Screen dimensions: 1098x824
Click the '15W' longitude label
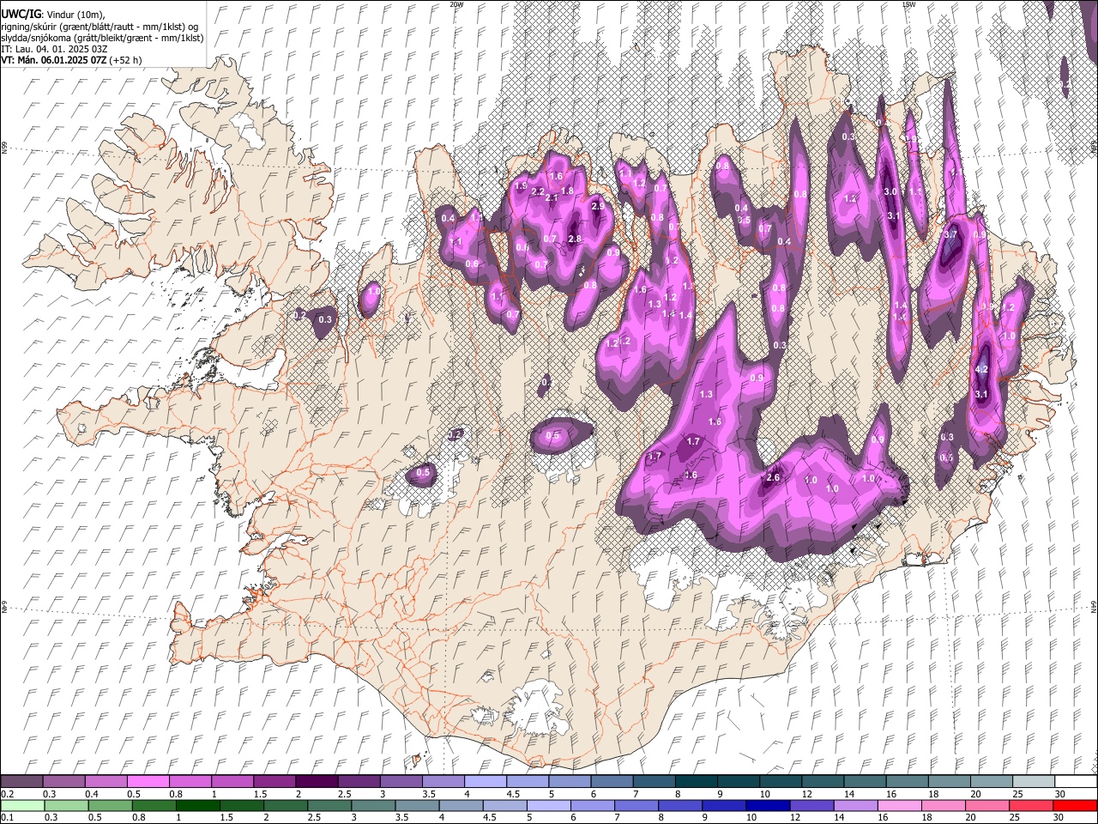908,4
